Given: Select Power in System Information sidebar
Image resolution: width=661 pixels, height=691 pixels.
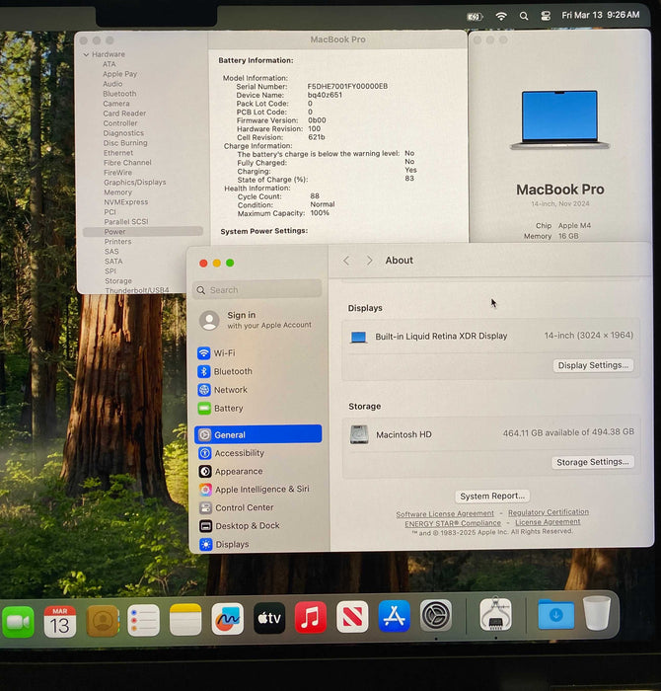Looking at the screenshot, I should click(143, 232).
